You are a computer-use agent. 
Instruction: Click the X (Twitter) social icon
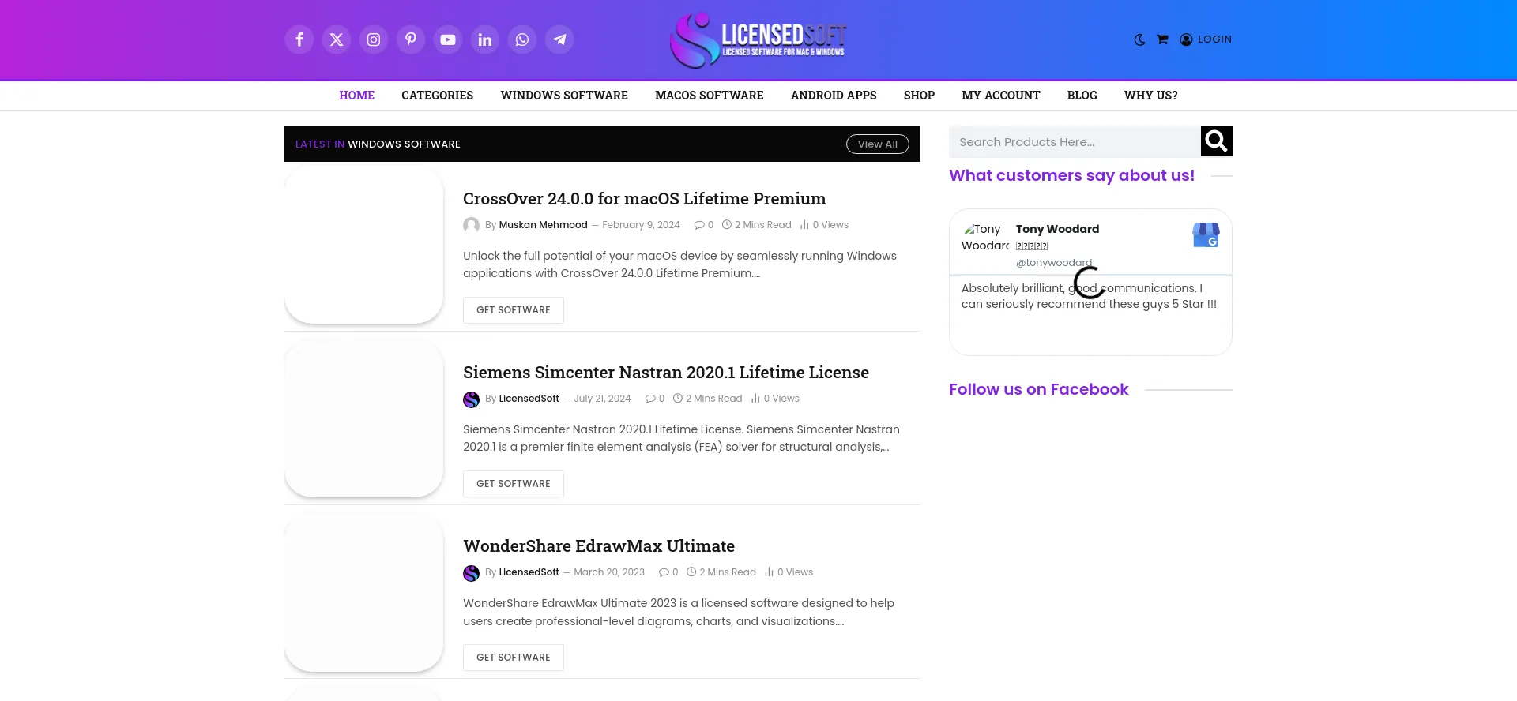(x=337, y=39)
